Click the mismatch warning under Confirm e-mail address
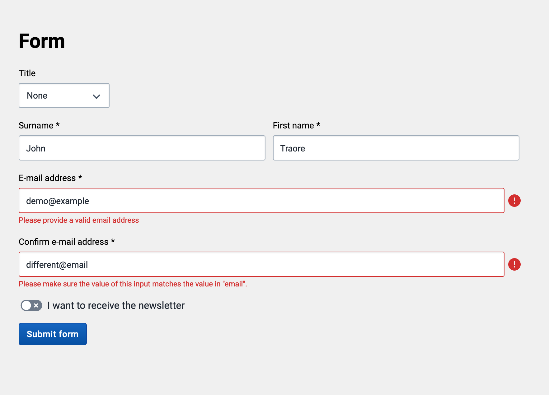549x395 pixels. click(133, 284)
